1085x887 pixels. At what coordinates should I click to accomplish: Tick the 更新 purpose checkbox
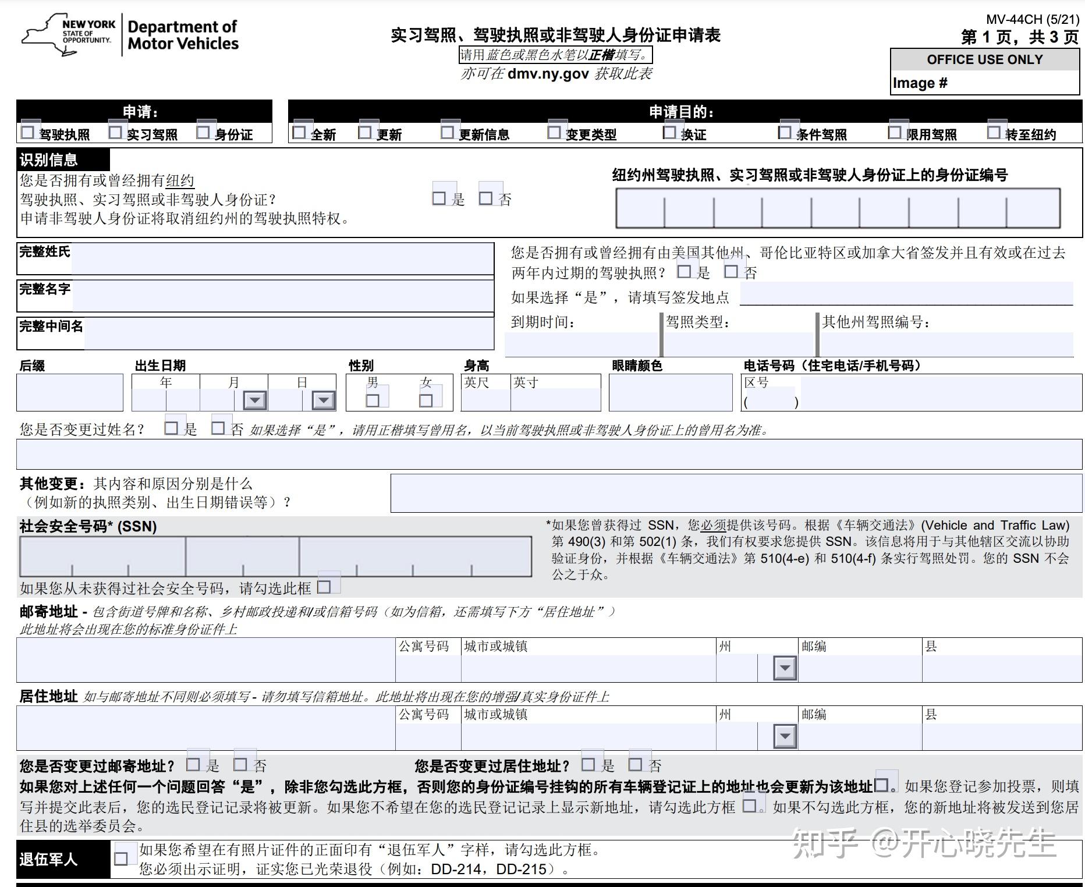tap(365, 132)
